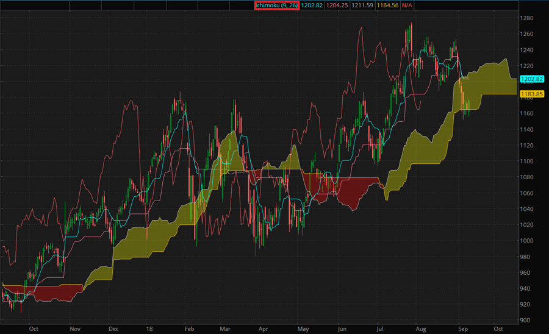The width and height of the screenshot is (549, 334).
Task: Click the N/A value in study header
Action: (407, 5)
